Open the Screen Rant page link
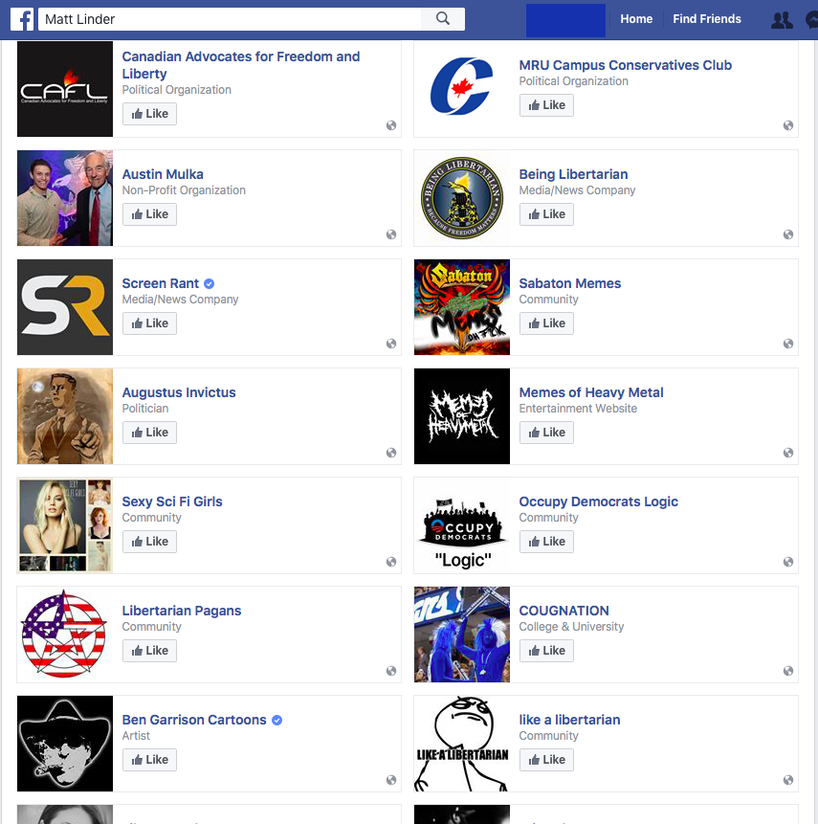818x824 pixels. 160,283
